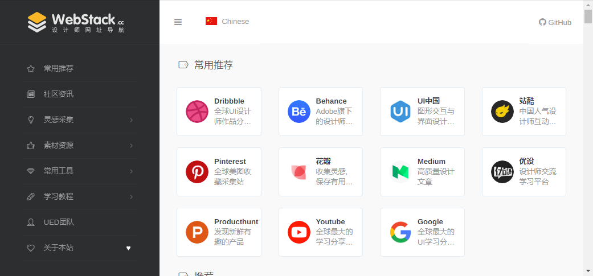This screenshot has width=593, height=276.
Task: Click the text 设计师交流学习平台
Action: pyautogui.click(x=538, y=177)
